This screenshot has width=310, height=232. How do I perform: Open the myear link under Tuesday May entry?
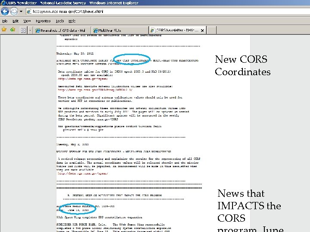83,174
